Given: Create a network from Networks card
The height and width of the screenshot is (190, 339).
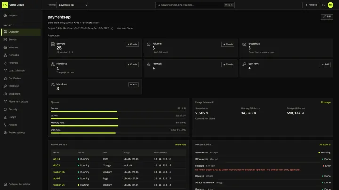Looking at the screenshot, I should [x=132, y=64].
